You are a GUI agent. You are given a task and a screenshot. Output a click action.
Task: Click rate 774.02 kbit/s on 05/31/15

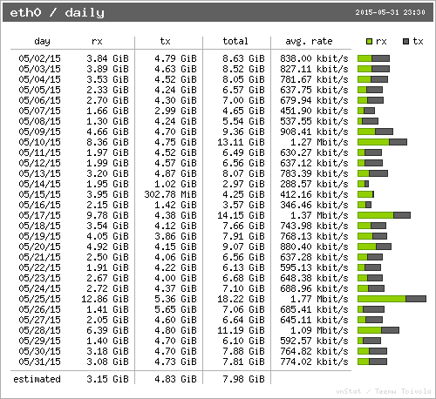point(314,362)
